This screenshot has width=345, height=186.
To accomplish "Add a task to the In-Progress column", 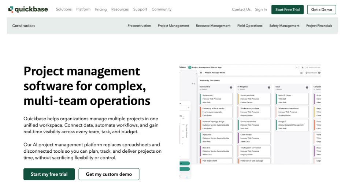I will click(269, 88).
